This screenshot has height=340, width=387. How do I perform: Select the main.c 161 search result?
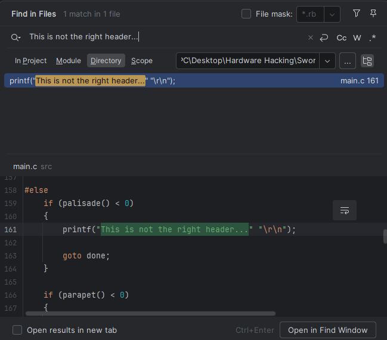[x=193, y=81]
